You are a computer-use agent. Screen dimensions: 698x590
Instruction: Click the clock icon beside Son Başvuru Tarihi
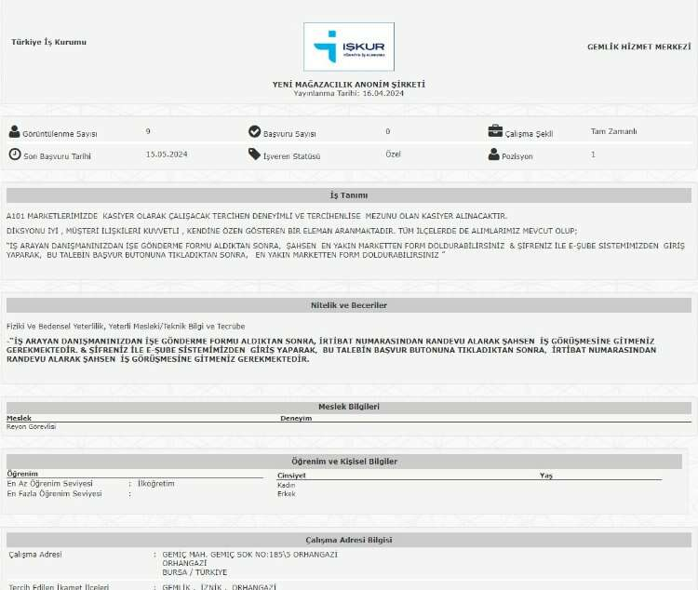pos(14,154)
